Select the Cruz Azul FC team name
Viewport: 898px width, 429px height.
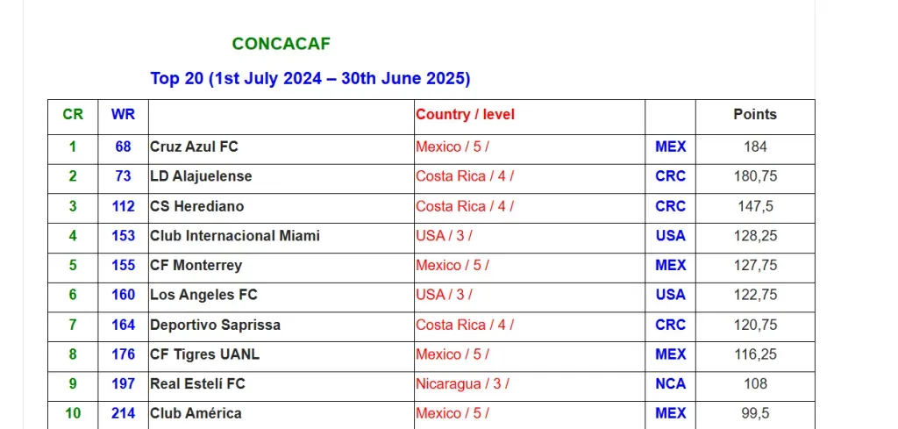point(194,147)
